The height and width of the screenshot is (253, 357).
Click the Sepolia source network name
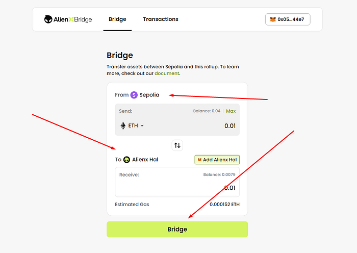pos(149,95)
